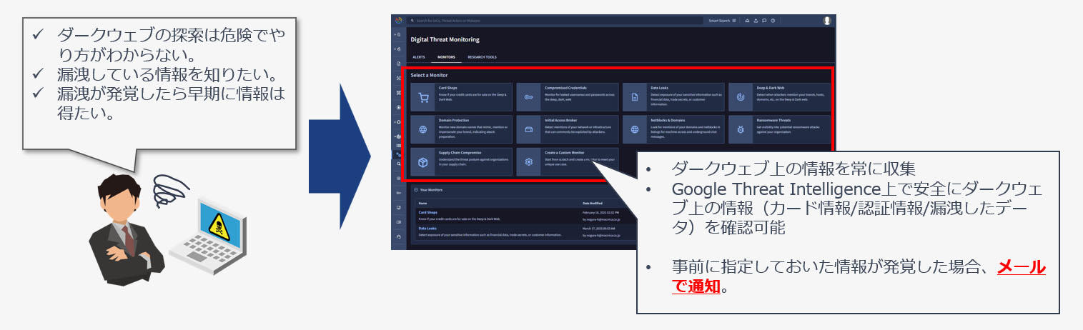Click the Create a Custom Monitor gear icon
Image resolution: width=1083 pixels, height=330 pixels.
point(529,162)
